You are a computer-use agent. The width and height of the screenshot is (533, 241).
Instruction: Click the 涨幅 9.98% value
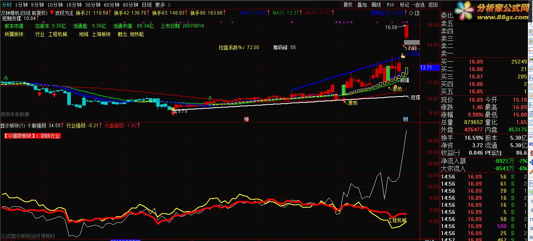tap(474, 115)
